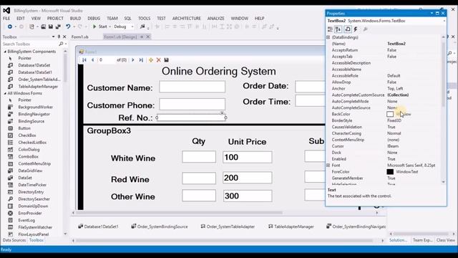Screen dimensions: 458x258
Task: Collapse the BillingSystem Components group
Action: [5, 52]
